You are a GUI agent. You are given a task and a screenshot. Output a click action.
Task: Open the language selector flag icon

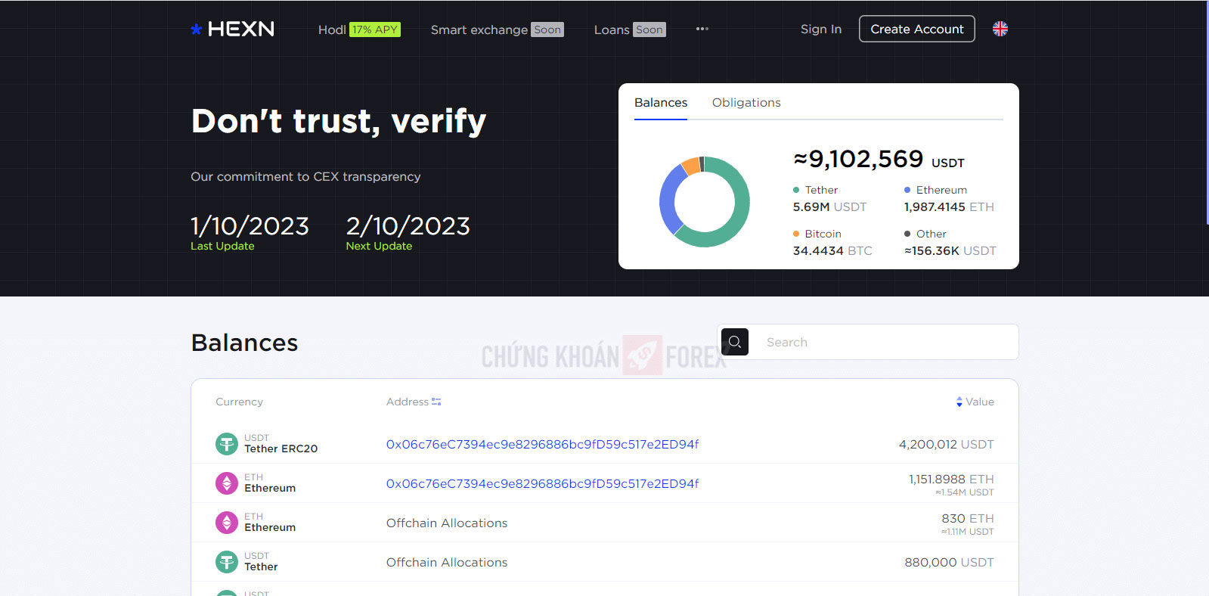(1000, 29)
